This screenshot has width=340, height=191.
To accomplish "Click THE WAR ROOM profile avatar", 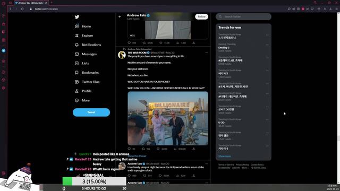I will [x=122, y=55].
